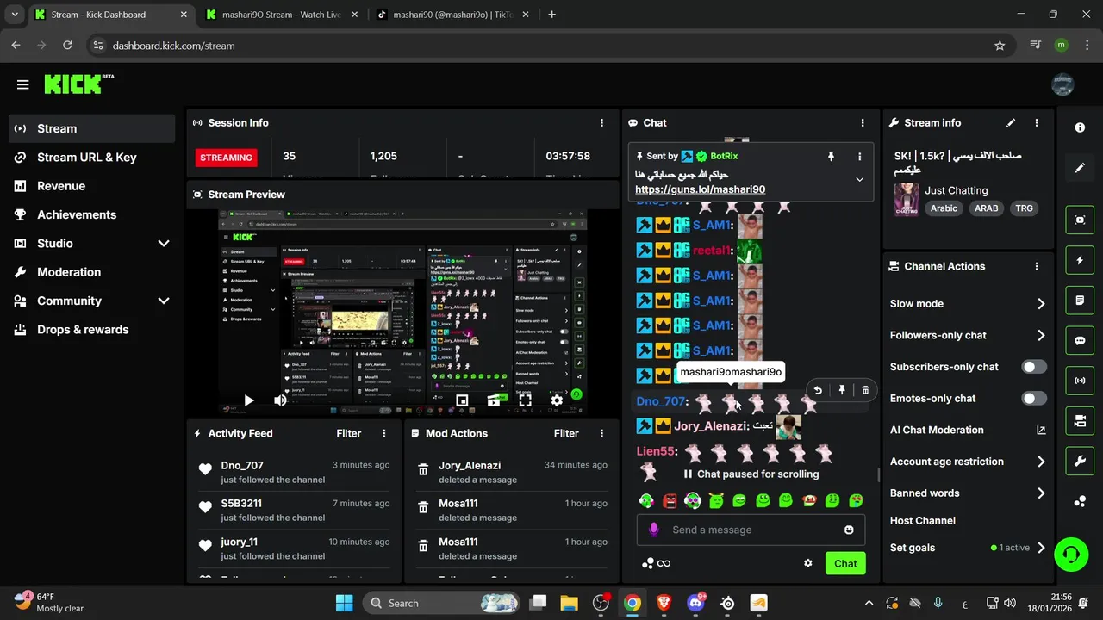This screenshot has width=1103, height=620.
Task: Toggle Session Info broadcast icon in right sidebar
Action: pos(1080,381)
